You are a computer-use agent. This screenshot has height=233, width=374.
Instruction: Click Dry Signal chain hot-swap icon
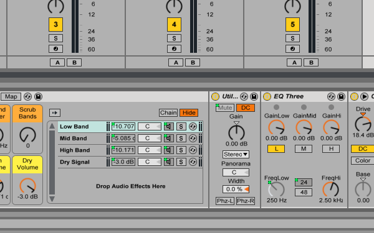click(193, 162)
